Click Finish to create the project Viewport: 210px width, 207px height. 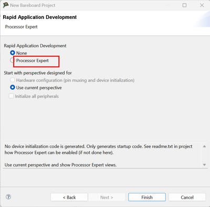[x=147, y=198]
